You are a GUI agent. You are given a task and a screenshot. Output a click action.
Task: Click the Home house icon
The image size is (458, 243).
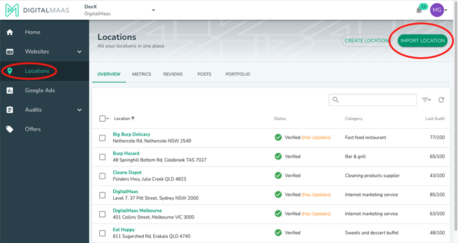pyautogui.click(x=9, y=32)
